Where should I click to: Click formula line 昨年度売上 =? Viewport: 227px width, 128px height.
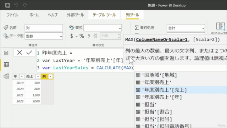pos(57,53)
